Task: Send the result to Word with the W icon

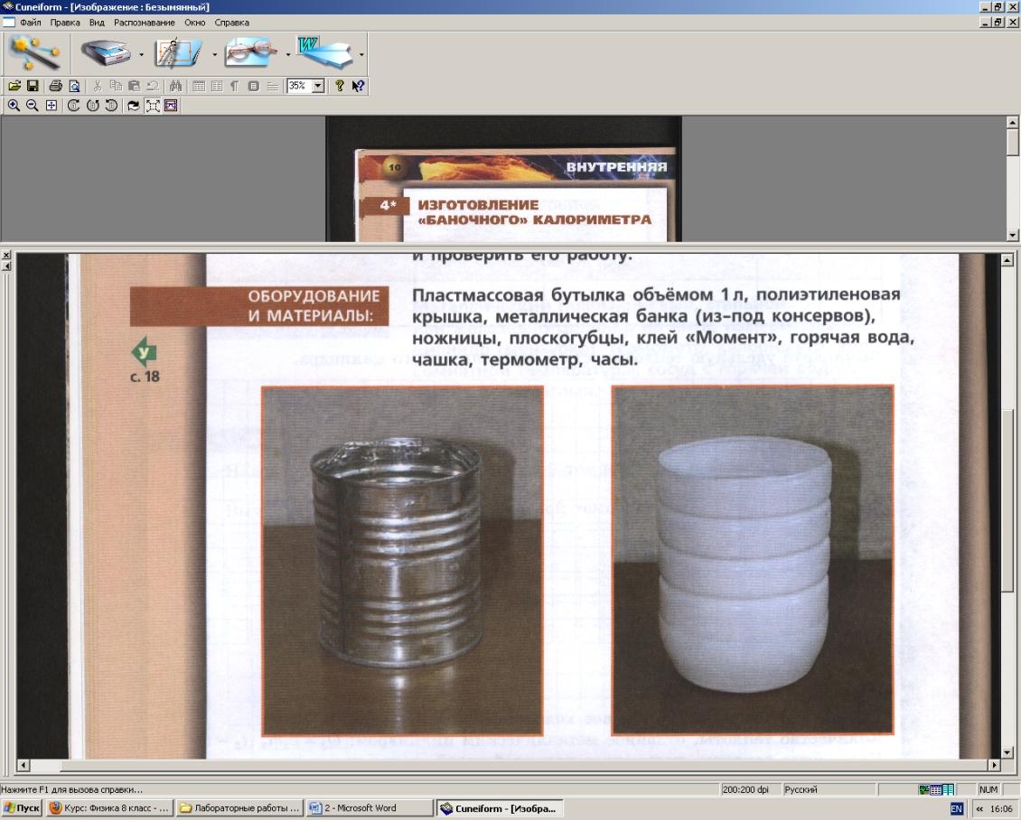Action: tap(324, 53)
